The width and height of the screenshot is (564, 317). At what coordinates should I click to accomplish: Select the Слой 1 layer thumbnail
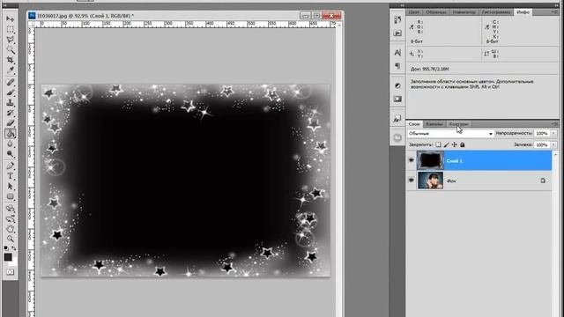[430, 160]
